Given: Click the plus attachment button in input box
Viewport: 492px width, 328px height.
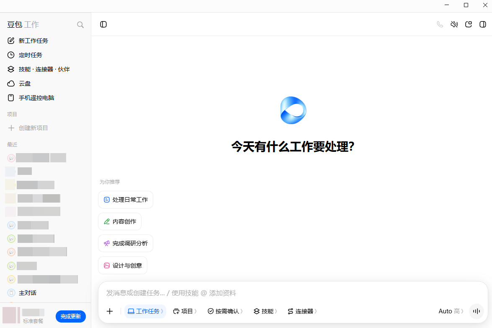Looking at the screenshot, I should pos(110,311).
